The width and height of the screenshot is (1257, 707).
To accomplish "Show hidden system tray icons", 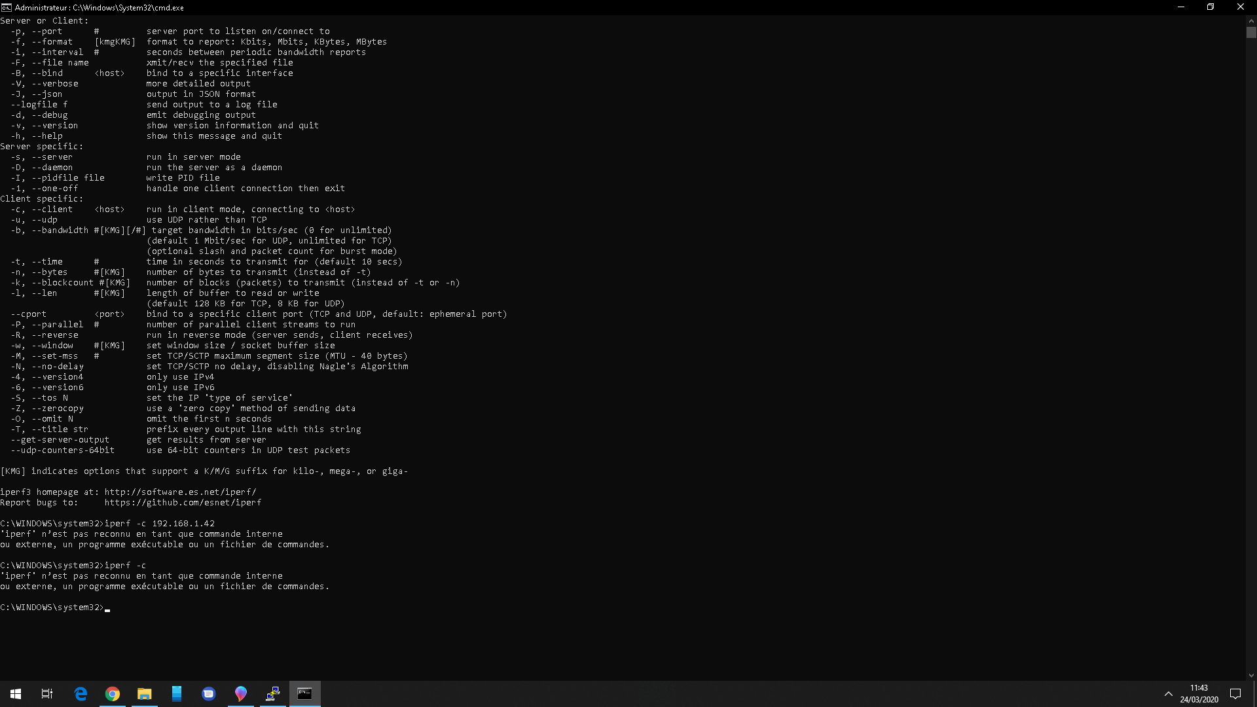I will tap(1168, 694).
